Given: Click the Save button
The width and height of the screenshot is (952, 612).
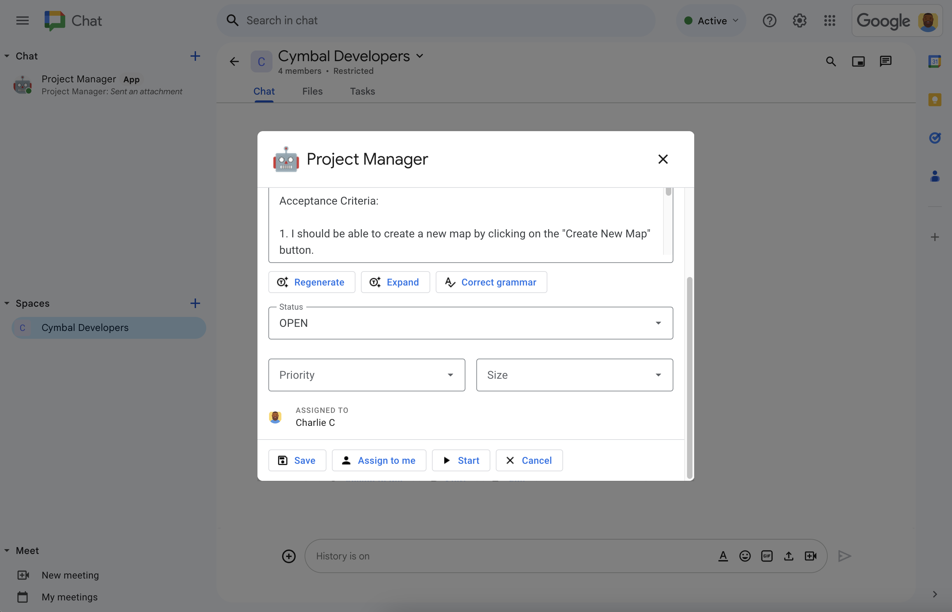Looking at the screenshot, I should (x=297, y=460).
